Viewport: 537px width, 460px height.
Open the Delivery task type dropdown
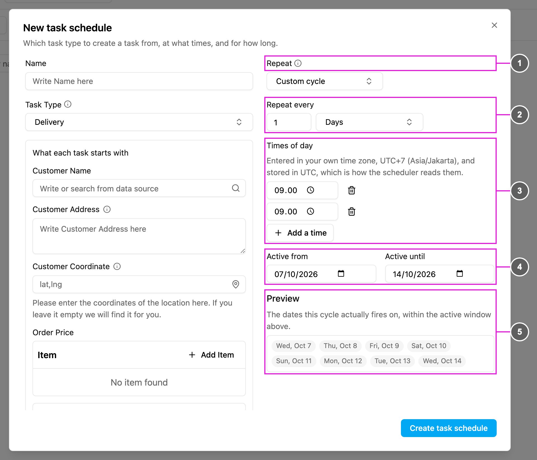click(139, 122)
